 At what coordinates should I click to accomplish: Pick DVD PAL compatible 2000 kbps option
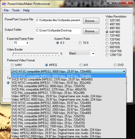click(x=68, y=123)
